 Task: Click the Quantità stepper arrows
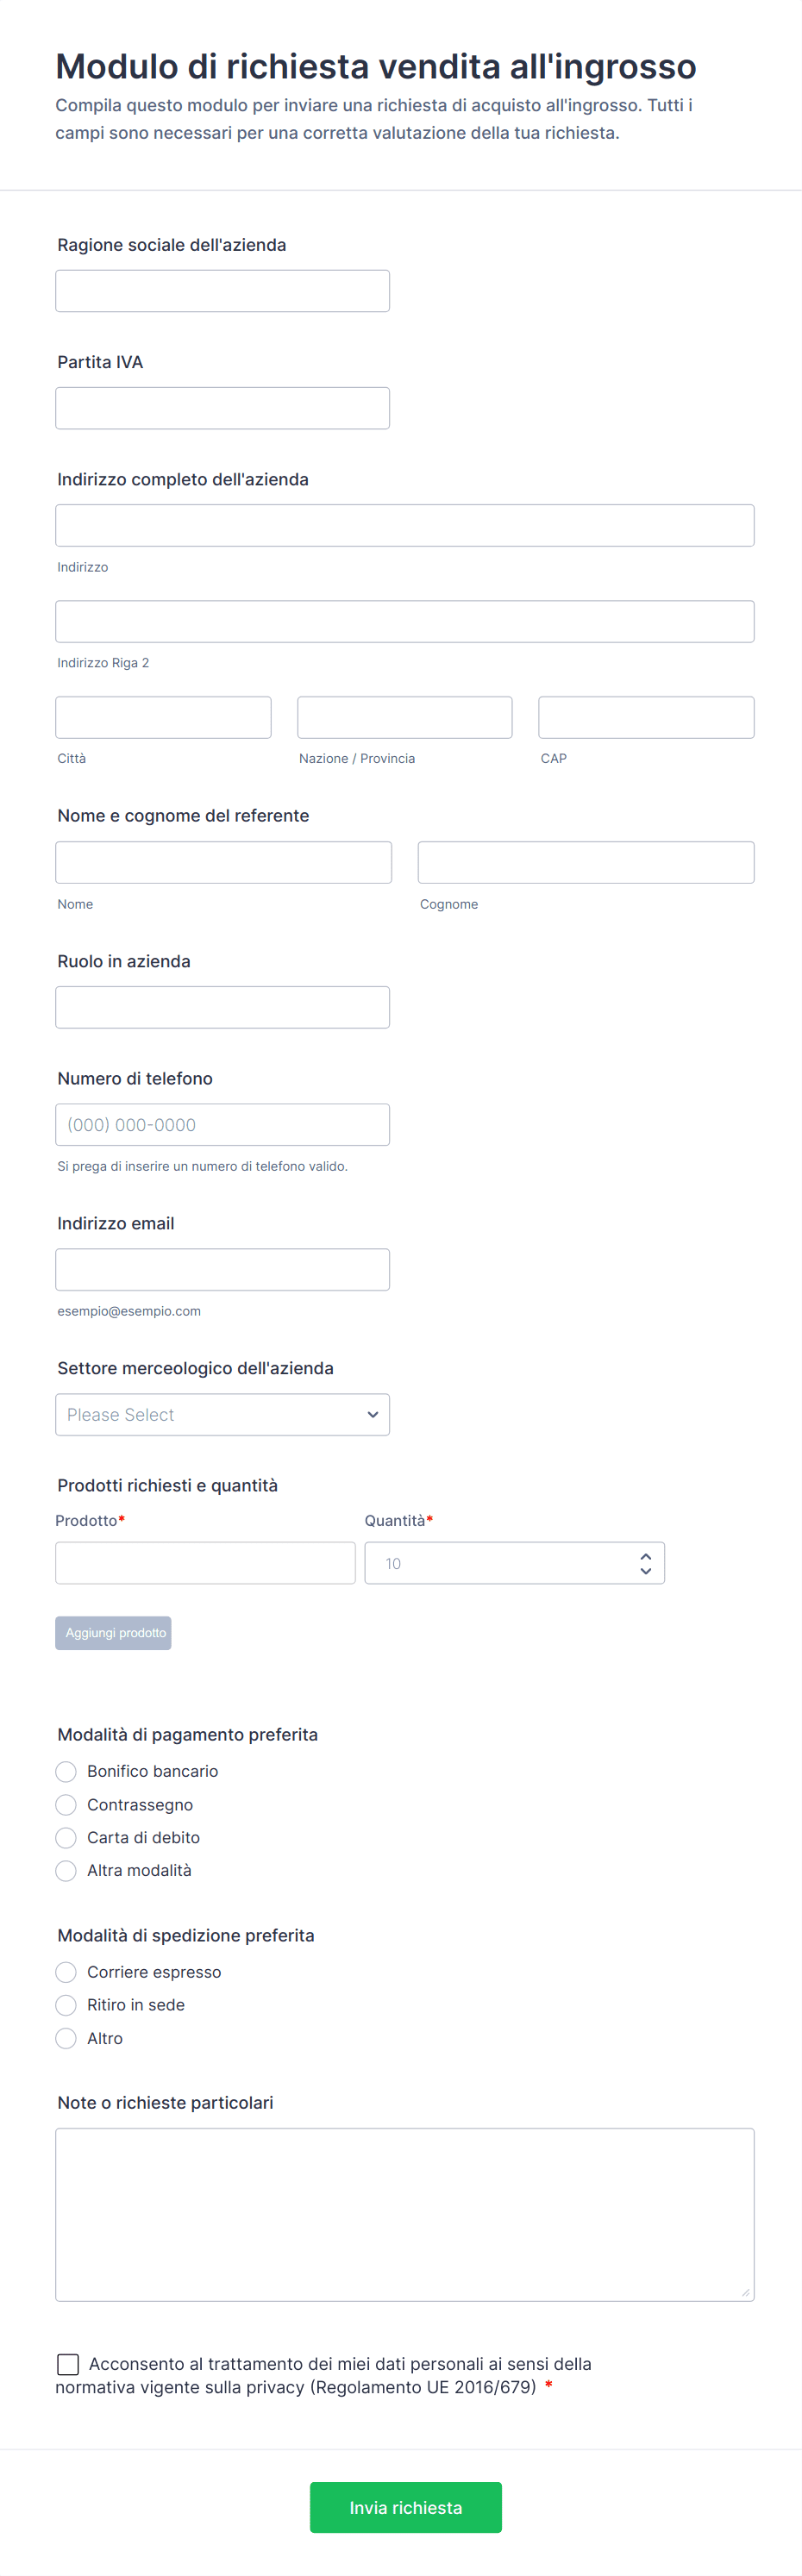pos(645,1563)
